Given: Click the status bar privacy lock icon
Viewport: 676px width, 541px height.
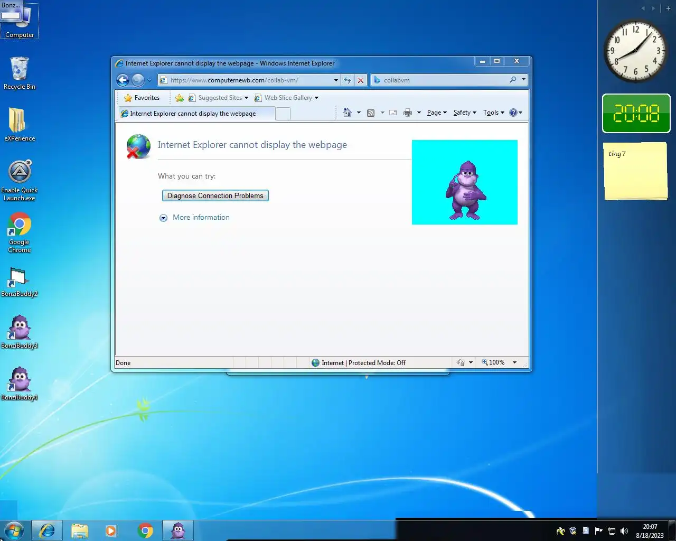Looking at the screenshot, I should coord(461,362).
